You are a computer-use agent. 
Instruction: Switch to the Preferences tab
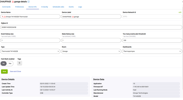[19, 7]
